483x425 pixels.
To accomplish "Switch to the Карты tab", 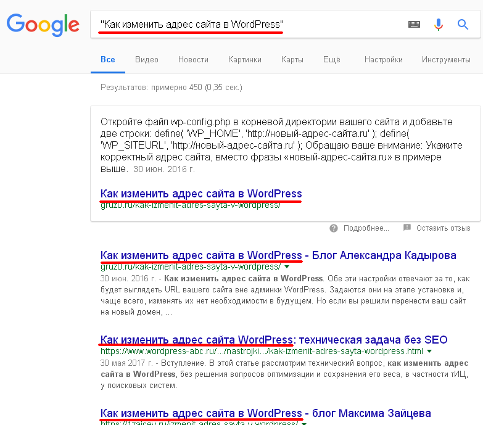I will [x=292, y=59].
